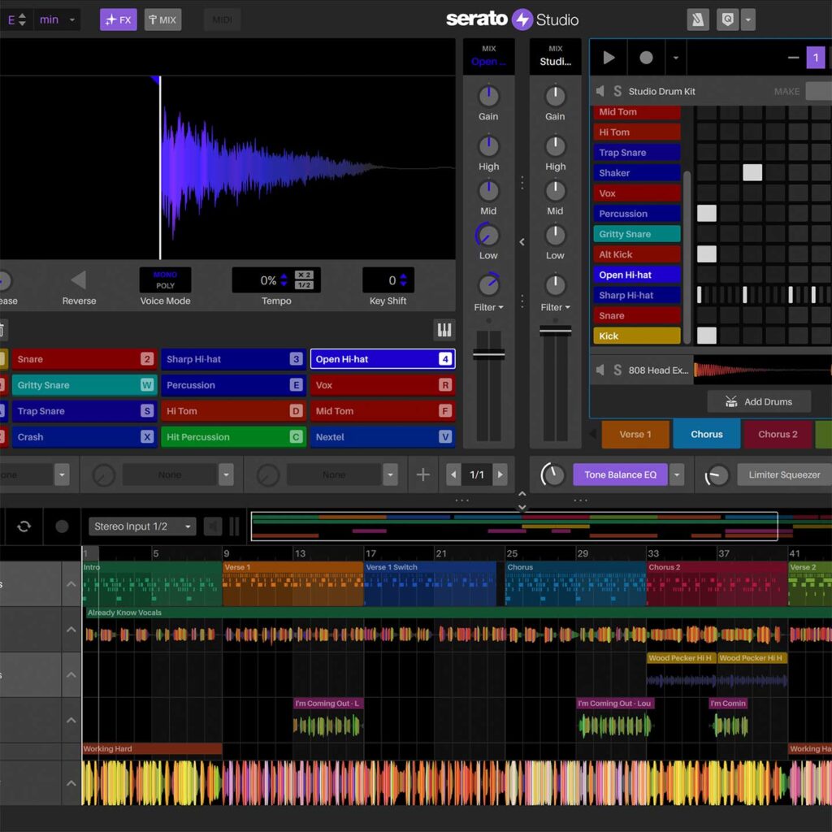Click the active step in the Shaker sequencer row
Image resolution: width=832 pixels, height=832 pixels.
[752, 172]
